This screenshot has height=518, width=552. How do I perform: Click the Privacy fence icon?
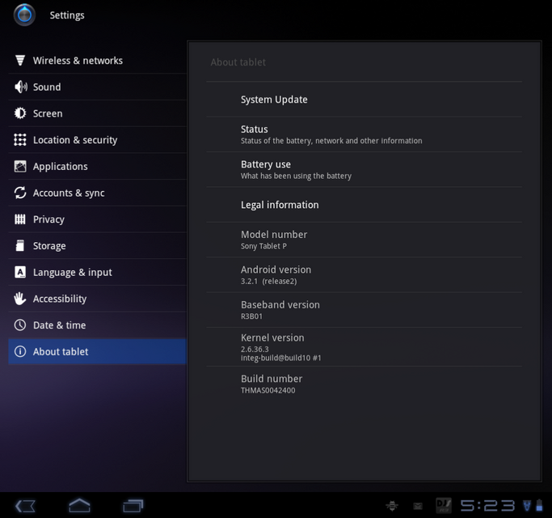[x=20, y=219]
